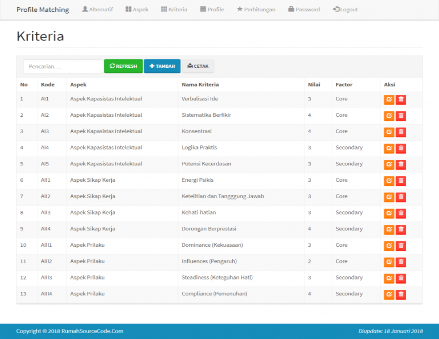Click the Aksi column header
Viewport: 439px width, 339px height.
pyautogui.click(x=389, y=85)
